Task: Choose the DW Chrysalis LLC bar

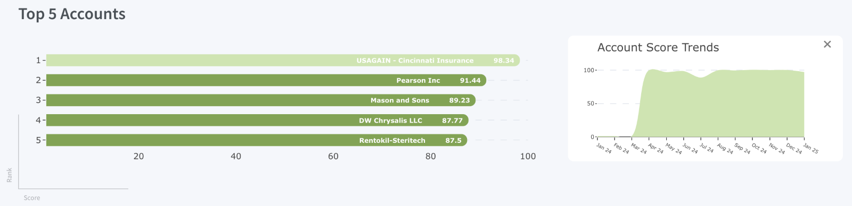Action: pyautogui.click(x=257, y=121)
